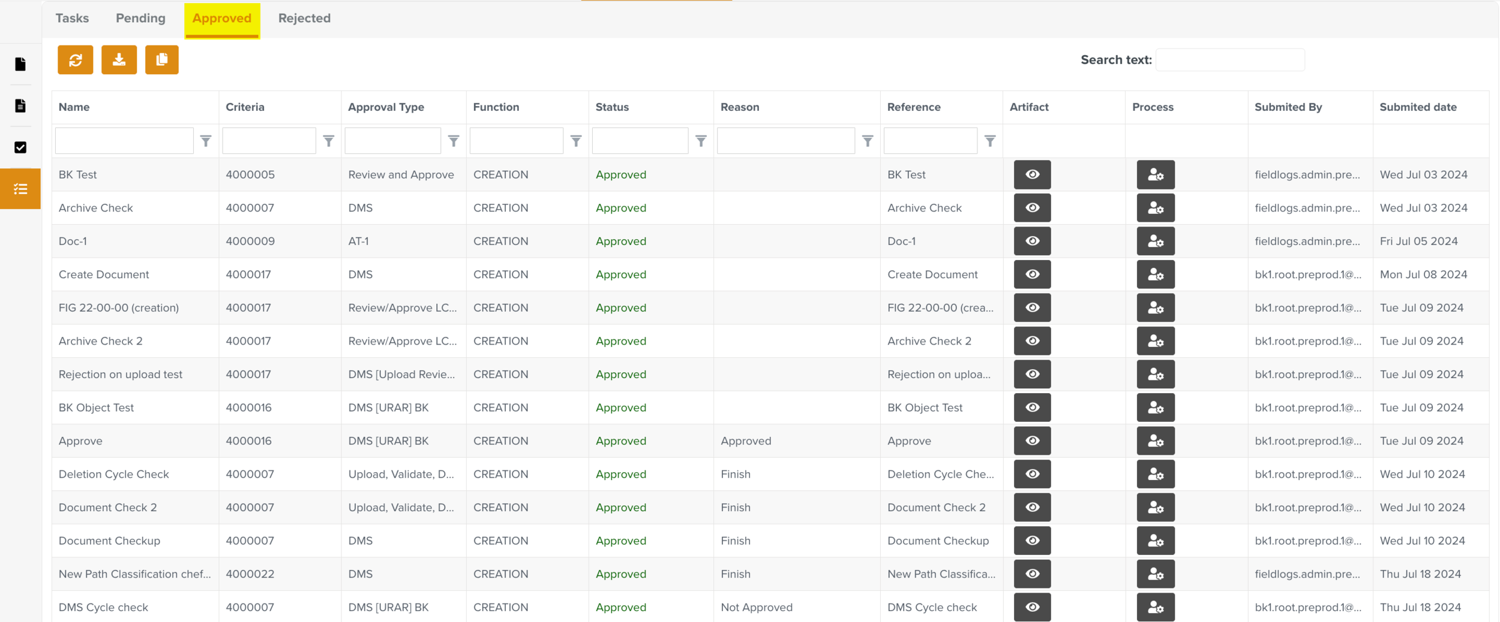View artifact of Archive Check 2 row
Viewport: 1500px width, 622px height.
click(x=1032, y=341)
